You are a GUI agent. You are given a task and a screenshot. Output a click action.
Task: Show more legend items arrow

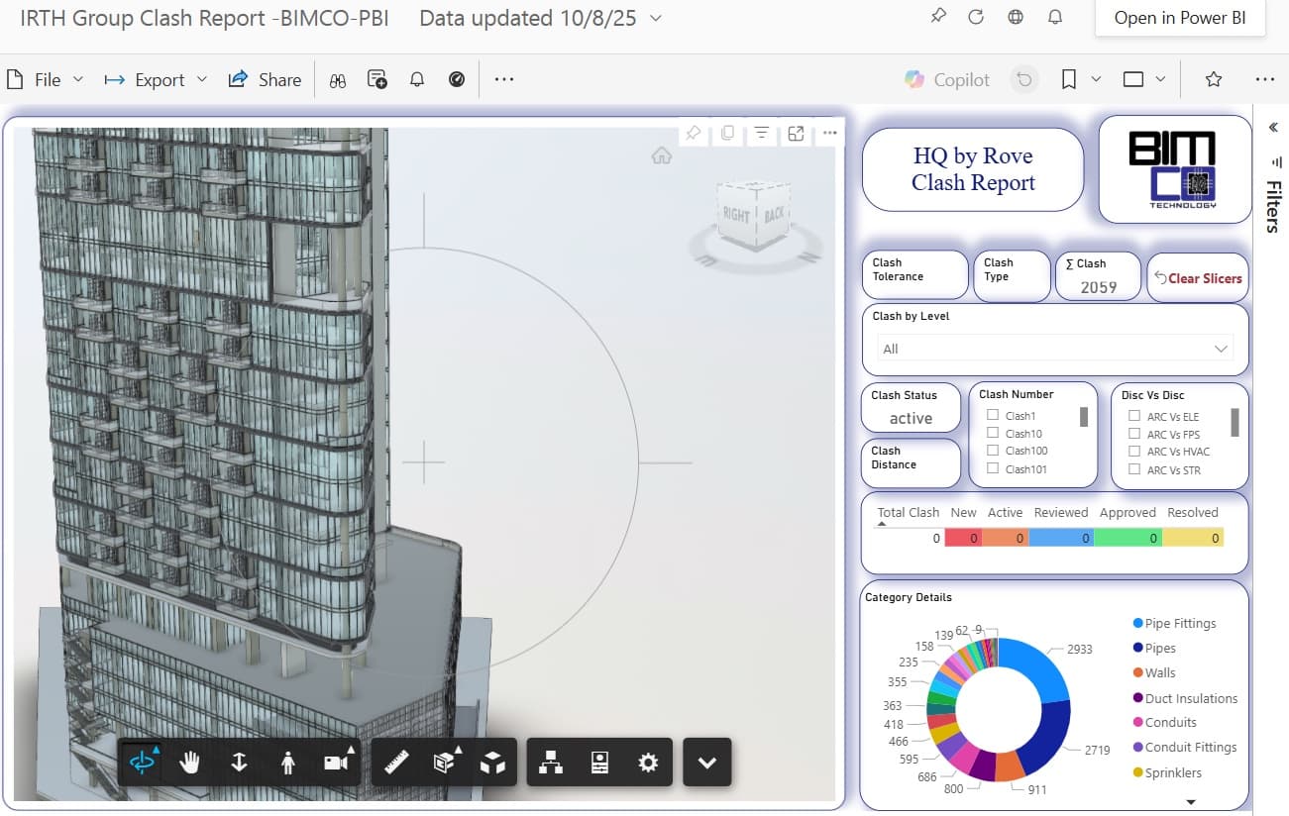[1192, 802]
